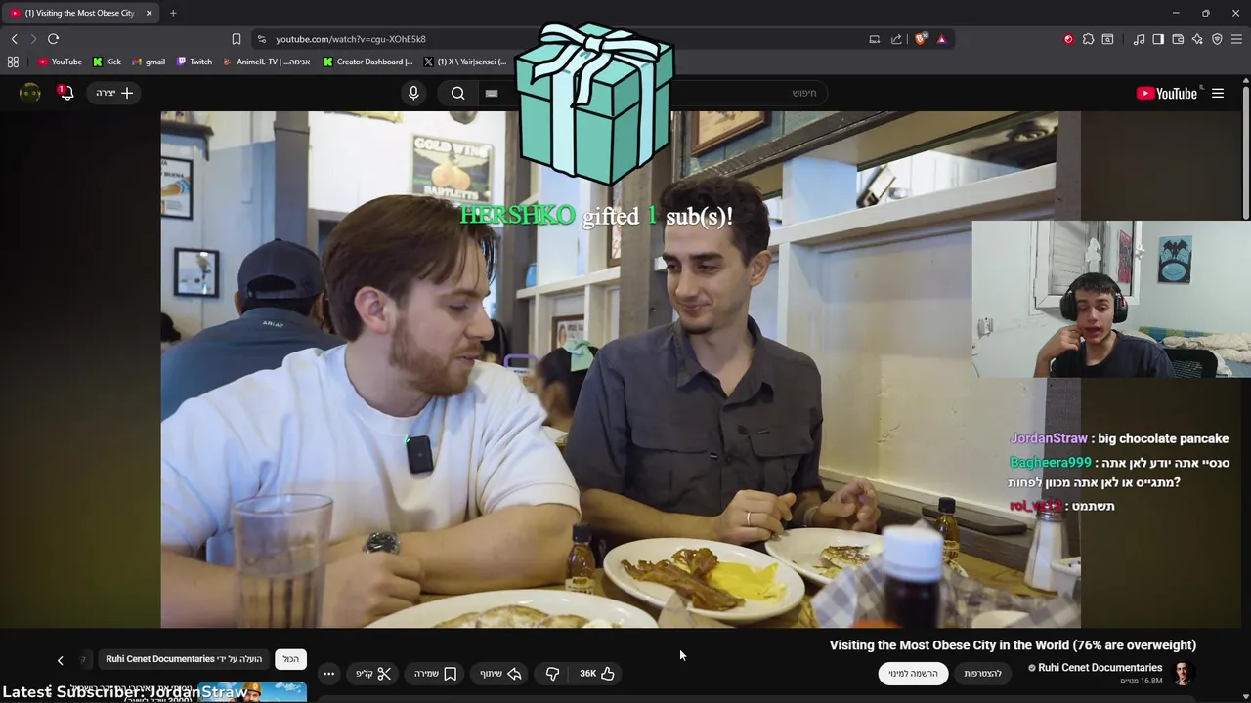Click the video share arrow button
1251x703 pixels.
500,674
